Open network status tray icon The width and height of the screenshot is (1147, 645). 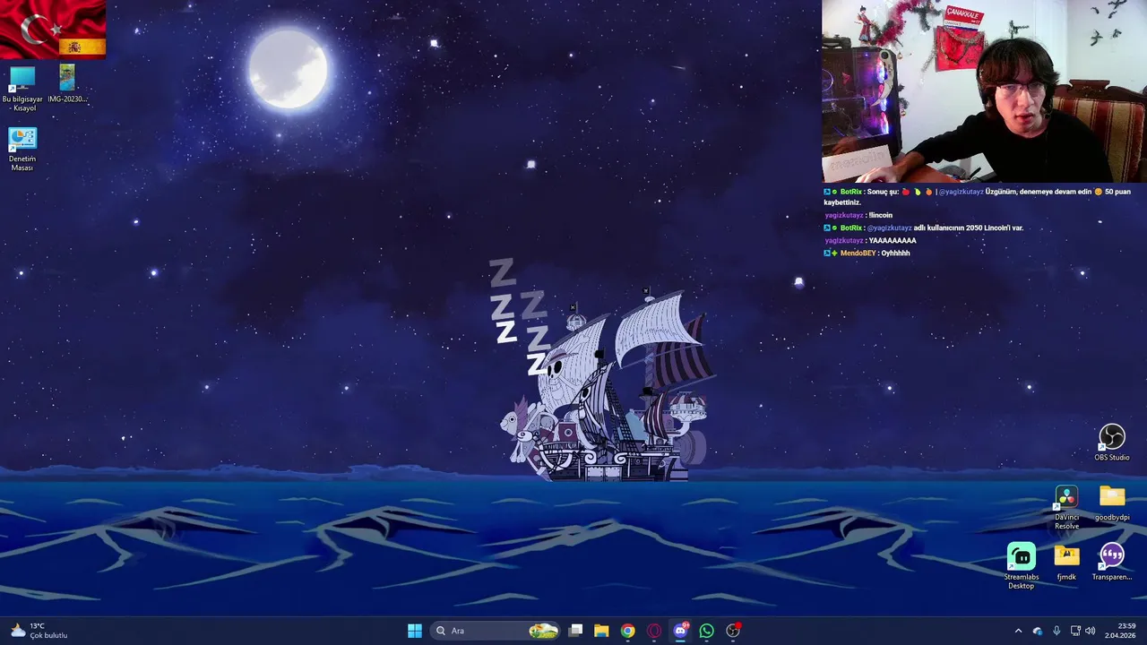[1076, 631]
